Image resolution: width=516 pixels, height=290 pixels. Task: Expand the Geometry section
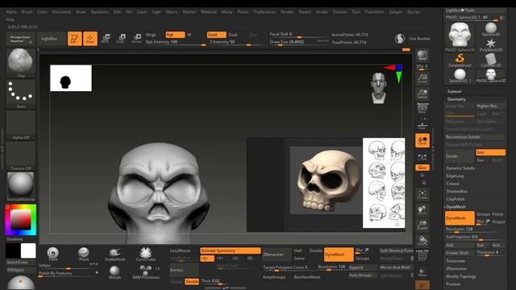[456, 99]
